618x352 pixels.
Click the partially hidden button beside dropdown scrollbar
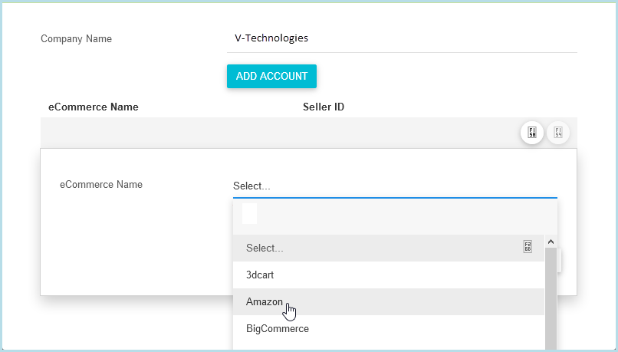click(x=559, y=260)
